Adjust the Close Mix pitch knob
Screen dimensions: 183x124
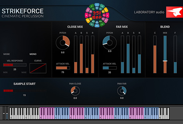point(63,43)
